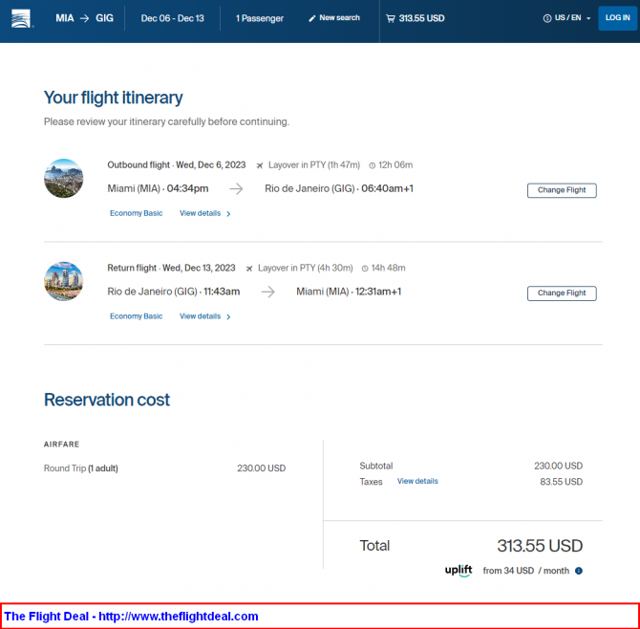Open return Economy Basic fare link
This screenshot has width=640, height=629.
click(x=136, y=316)
